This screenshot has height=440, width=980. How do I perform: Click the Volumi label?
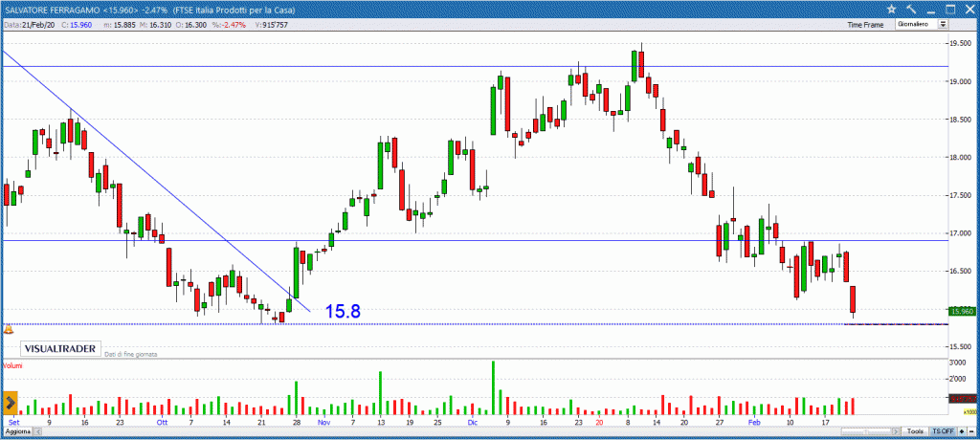tap(12, 365)
